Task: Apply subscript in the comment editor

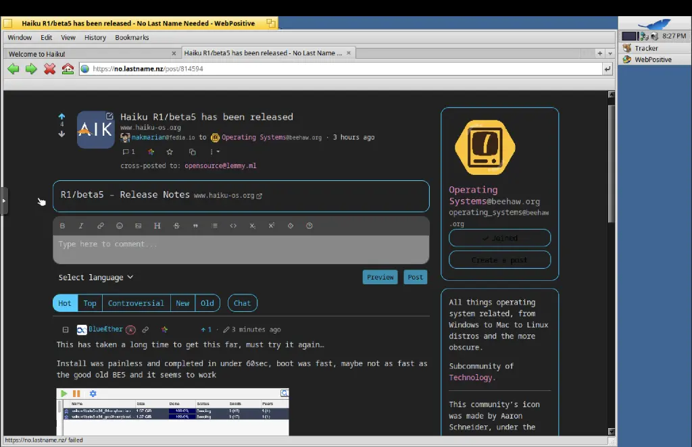Action: 253,226
